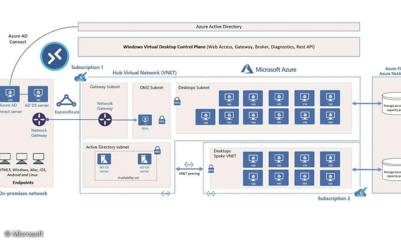
Task: Click the DMZ Subnet heading
Action: pos(151,87)
